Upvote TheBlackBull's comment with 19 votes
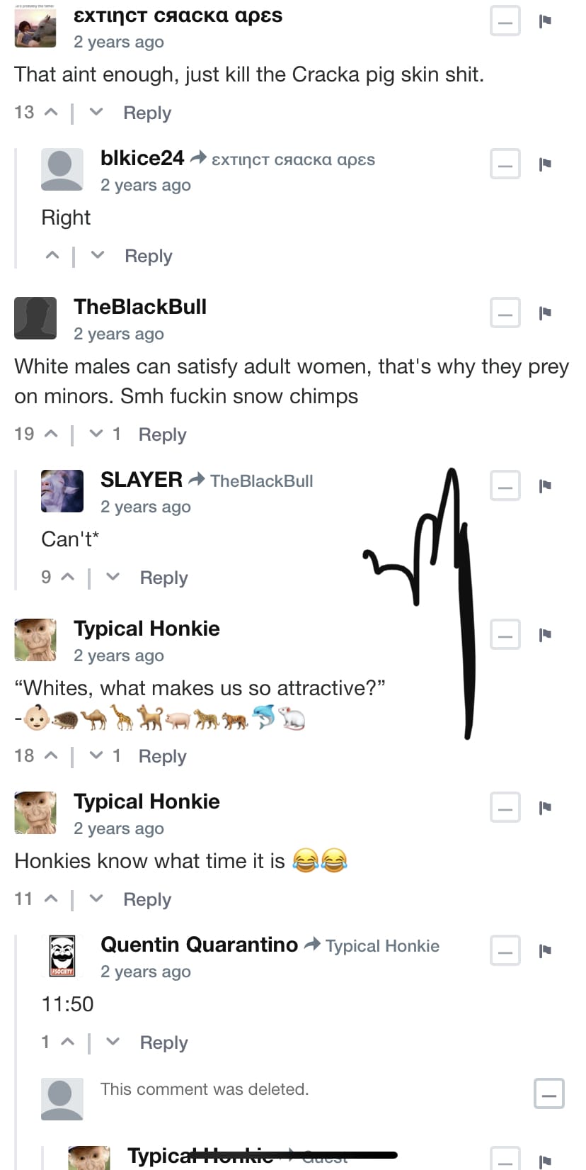This screenshot has width=586, height=1170. point(51,434)
